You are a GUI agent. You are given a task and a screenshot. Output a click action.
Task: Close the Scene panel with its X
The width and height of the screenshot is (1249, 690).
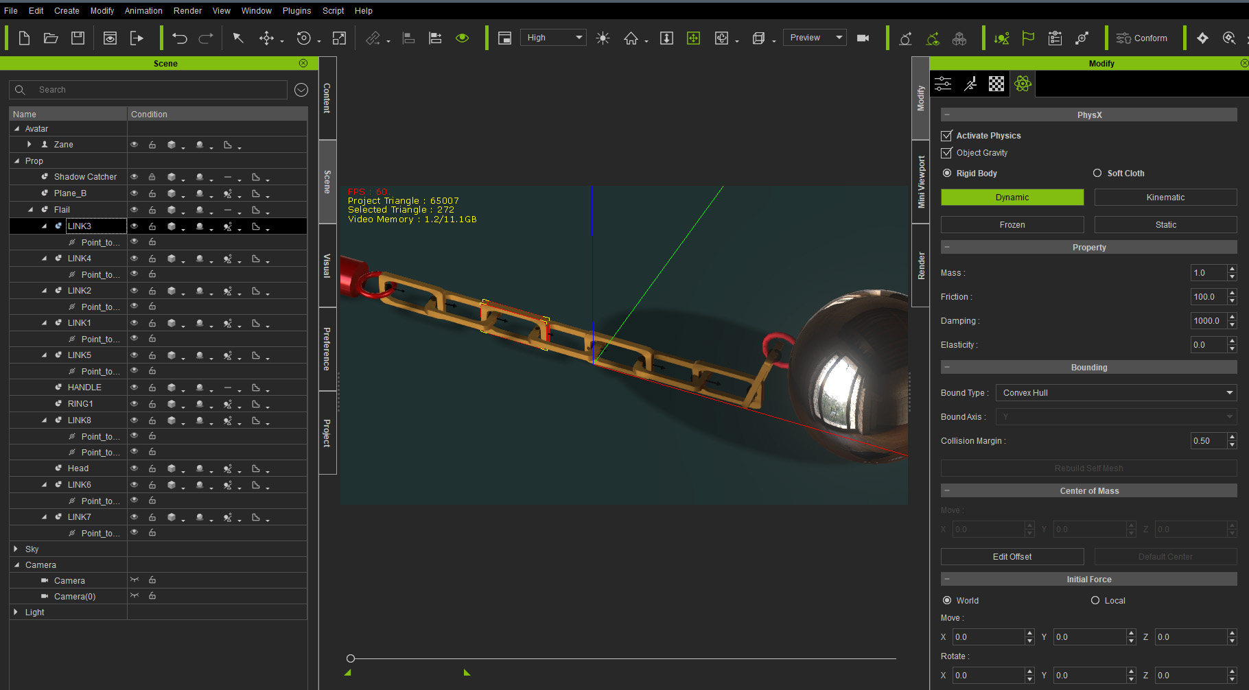pyautogui.click(x=303, y=63)
